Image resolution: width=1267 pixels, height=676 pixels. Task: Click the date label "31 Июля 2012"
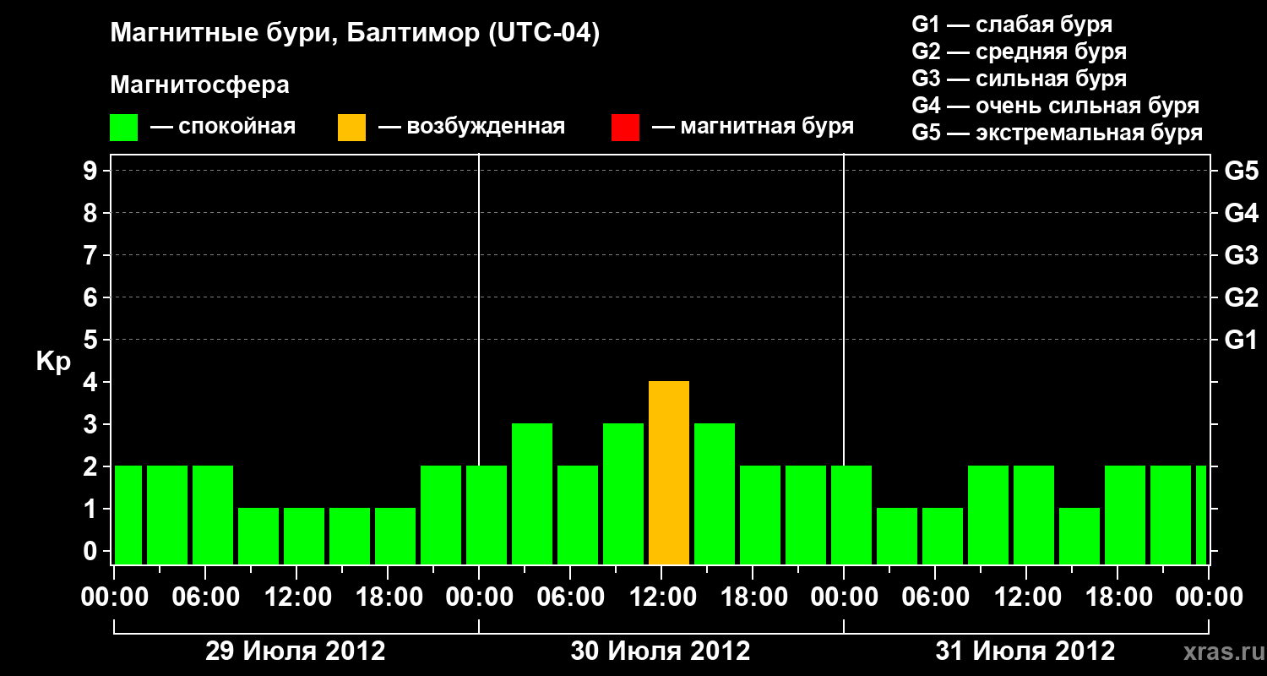1025,651
